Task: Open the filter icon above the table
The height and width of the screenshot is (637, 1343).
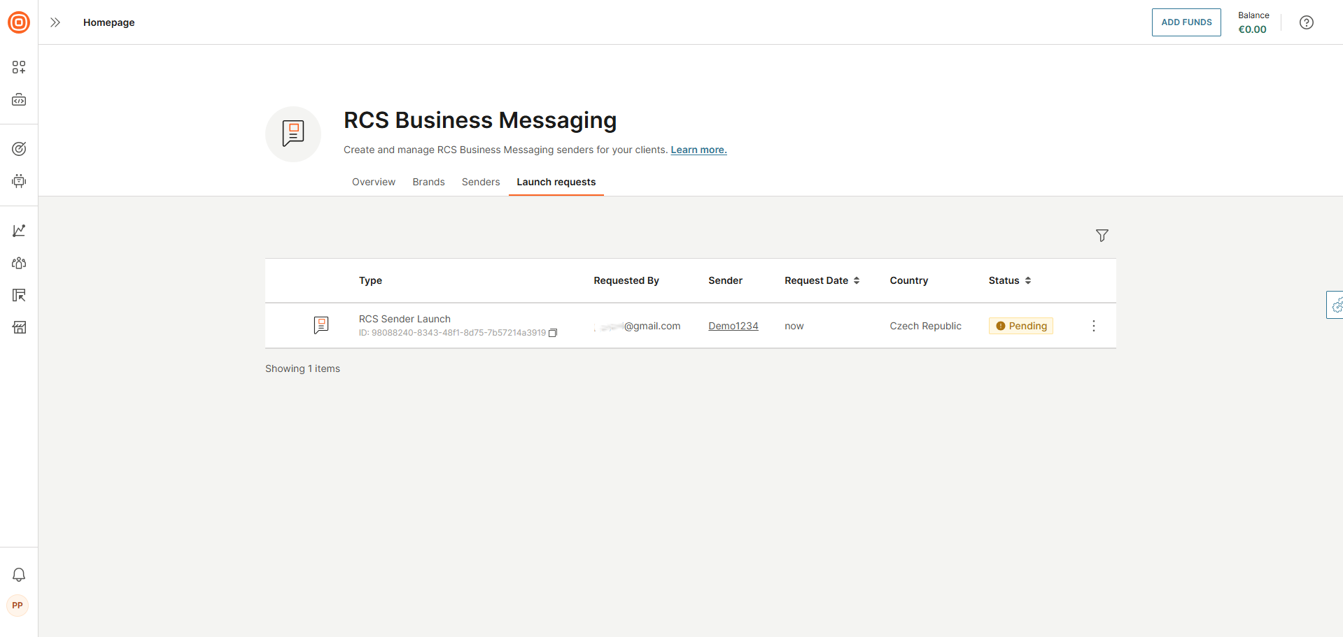Action: click(x=1102, y=236)
